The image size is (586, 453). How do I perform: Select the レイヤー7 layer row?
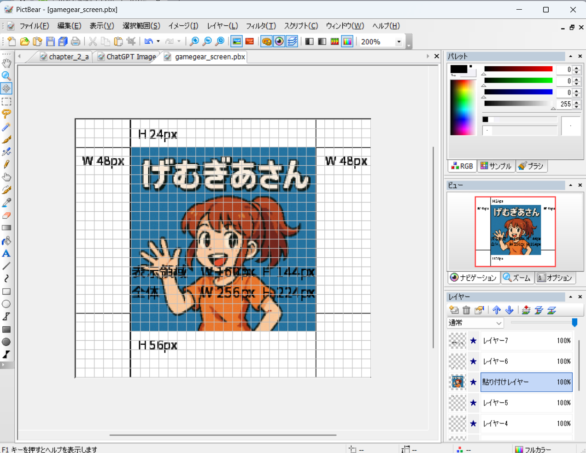(x=527, y=341)
